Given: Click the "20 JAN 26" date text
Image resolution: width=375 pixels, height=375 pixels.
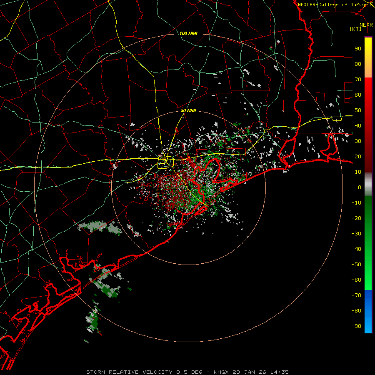Looking at the screenshot, I should click(250, 372).
